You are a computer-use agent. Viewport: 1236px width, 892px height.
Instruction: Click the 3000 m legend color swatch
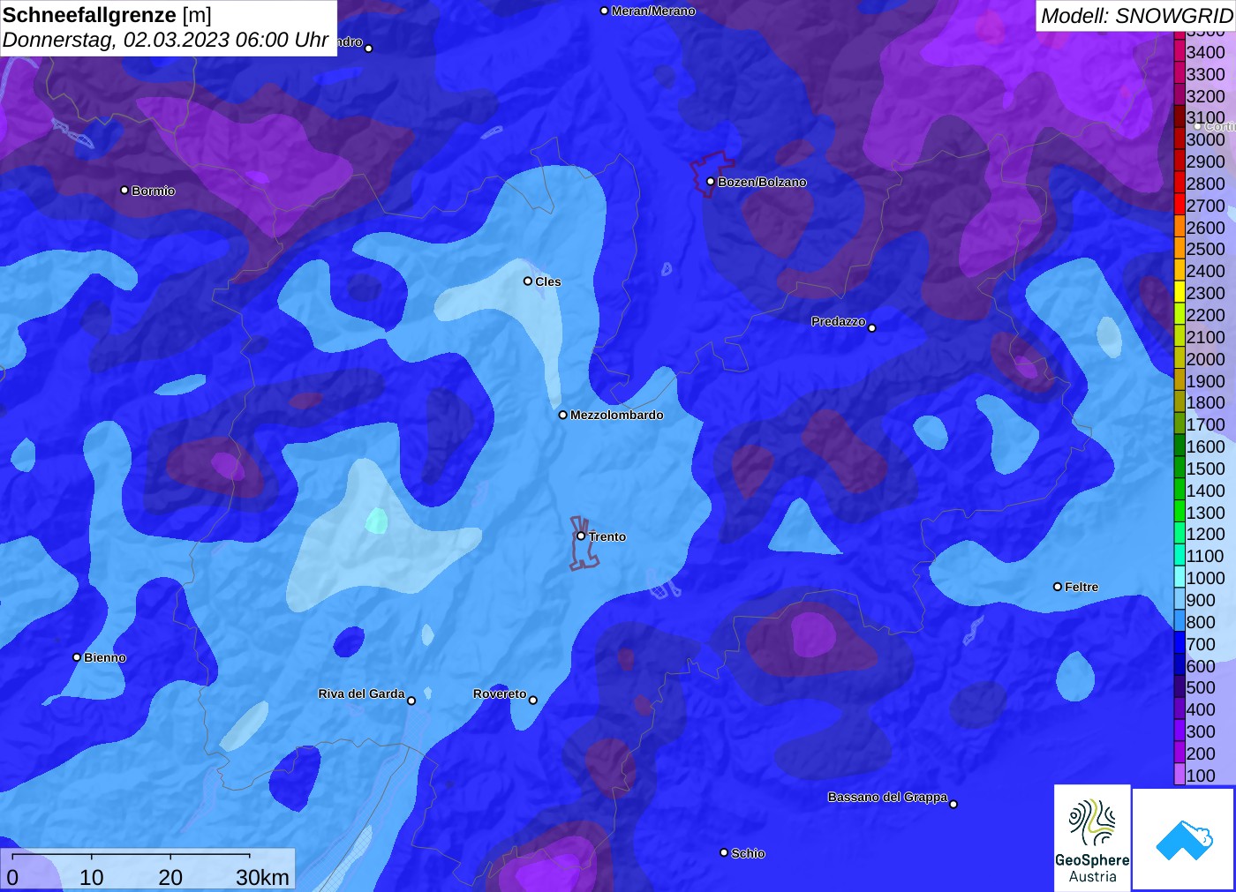(x=1179, y=139)
